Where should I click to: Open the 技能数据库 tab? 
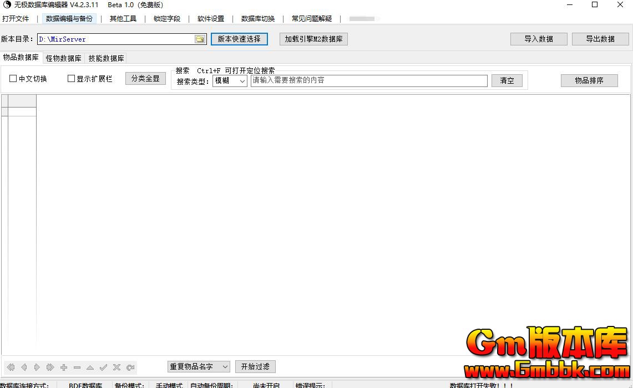click(105, 58)
